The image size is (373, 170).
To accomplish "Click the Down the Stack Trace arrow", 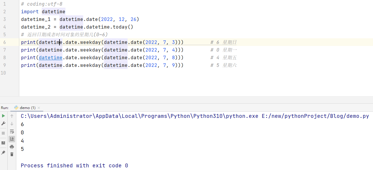I will pos(12,124).
